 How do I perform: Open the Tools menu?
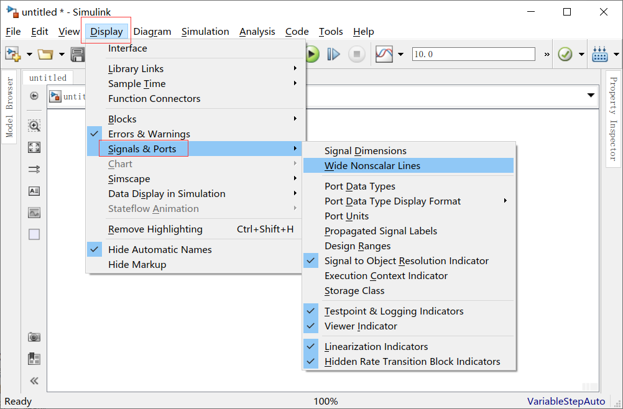click(x=331, y=31)
